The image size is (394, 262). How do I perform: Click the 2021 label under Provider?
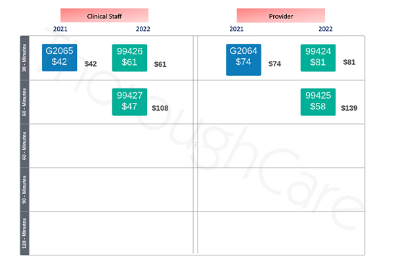(236, 29)
